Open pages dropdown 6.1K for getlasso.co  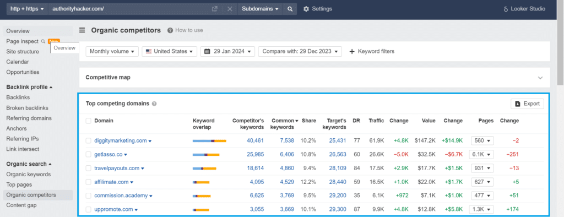pyautogui.click(x=481, y=154)
